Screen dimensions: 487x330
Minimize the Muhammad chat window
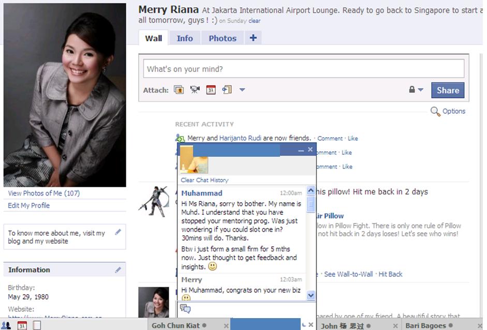pos(301,150)
